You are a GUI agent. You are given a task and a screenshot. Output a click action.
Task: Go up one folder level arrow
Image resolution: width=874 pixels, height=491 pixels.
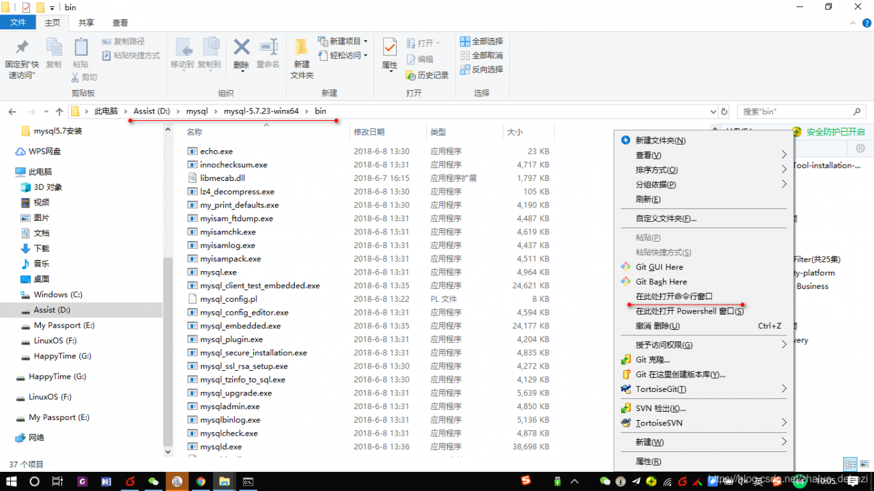click(59, 111)
